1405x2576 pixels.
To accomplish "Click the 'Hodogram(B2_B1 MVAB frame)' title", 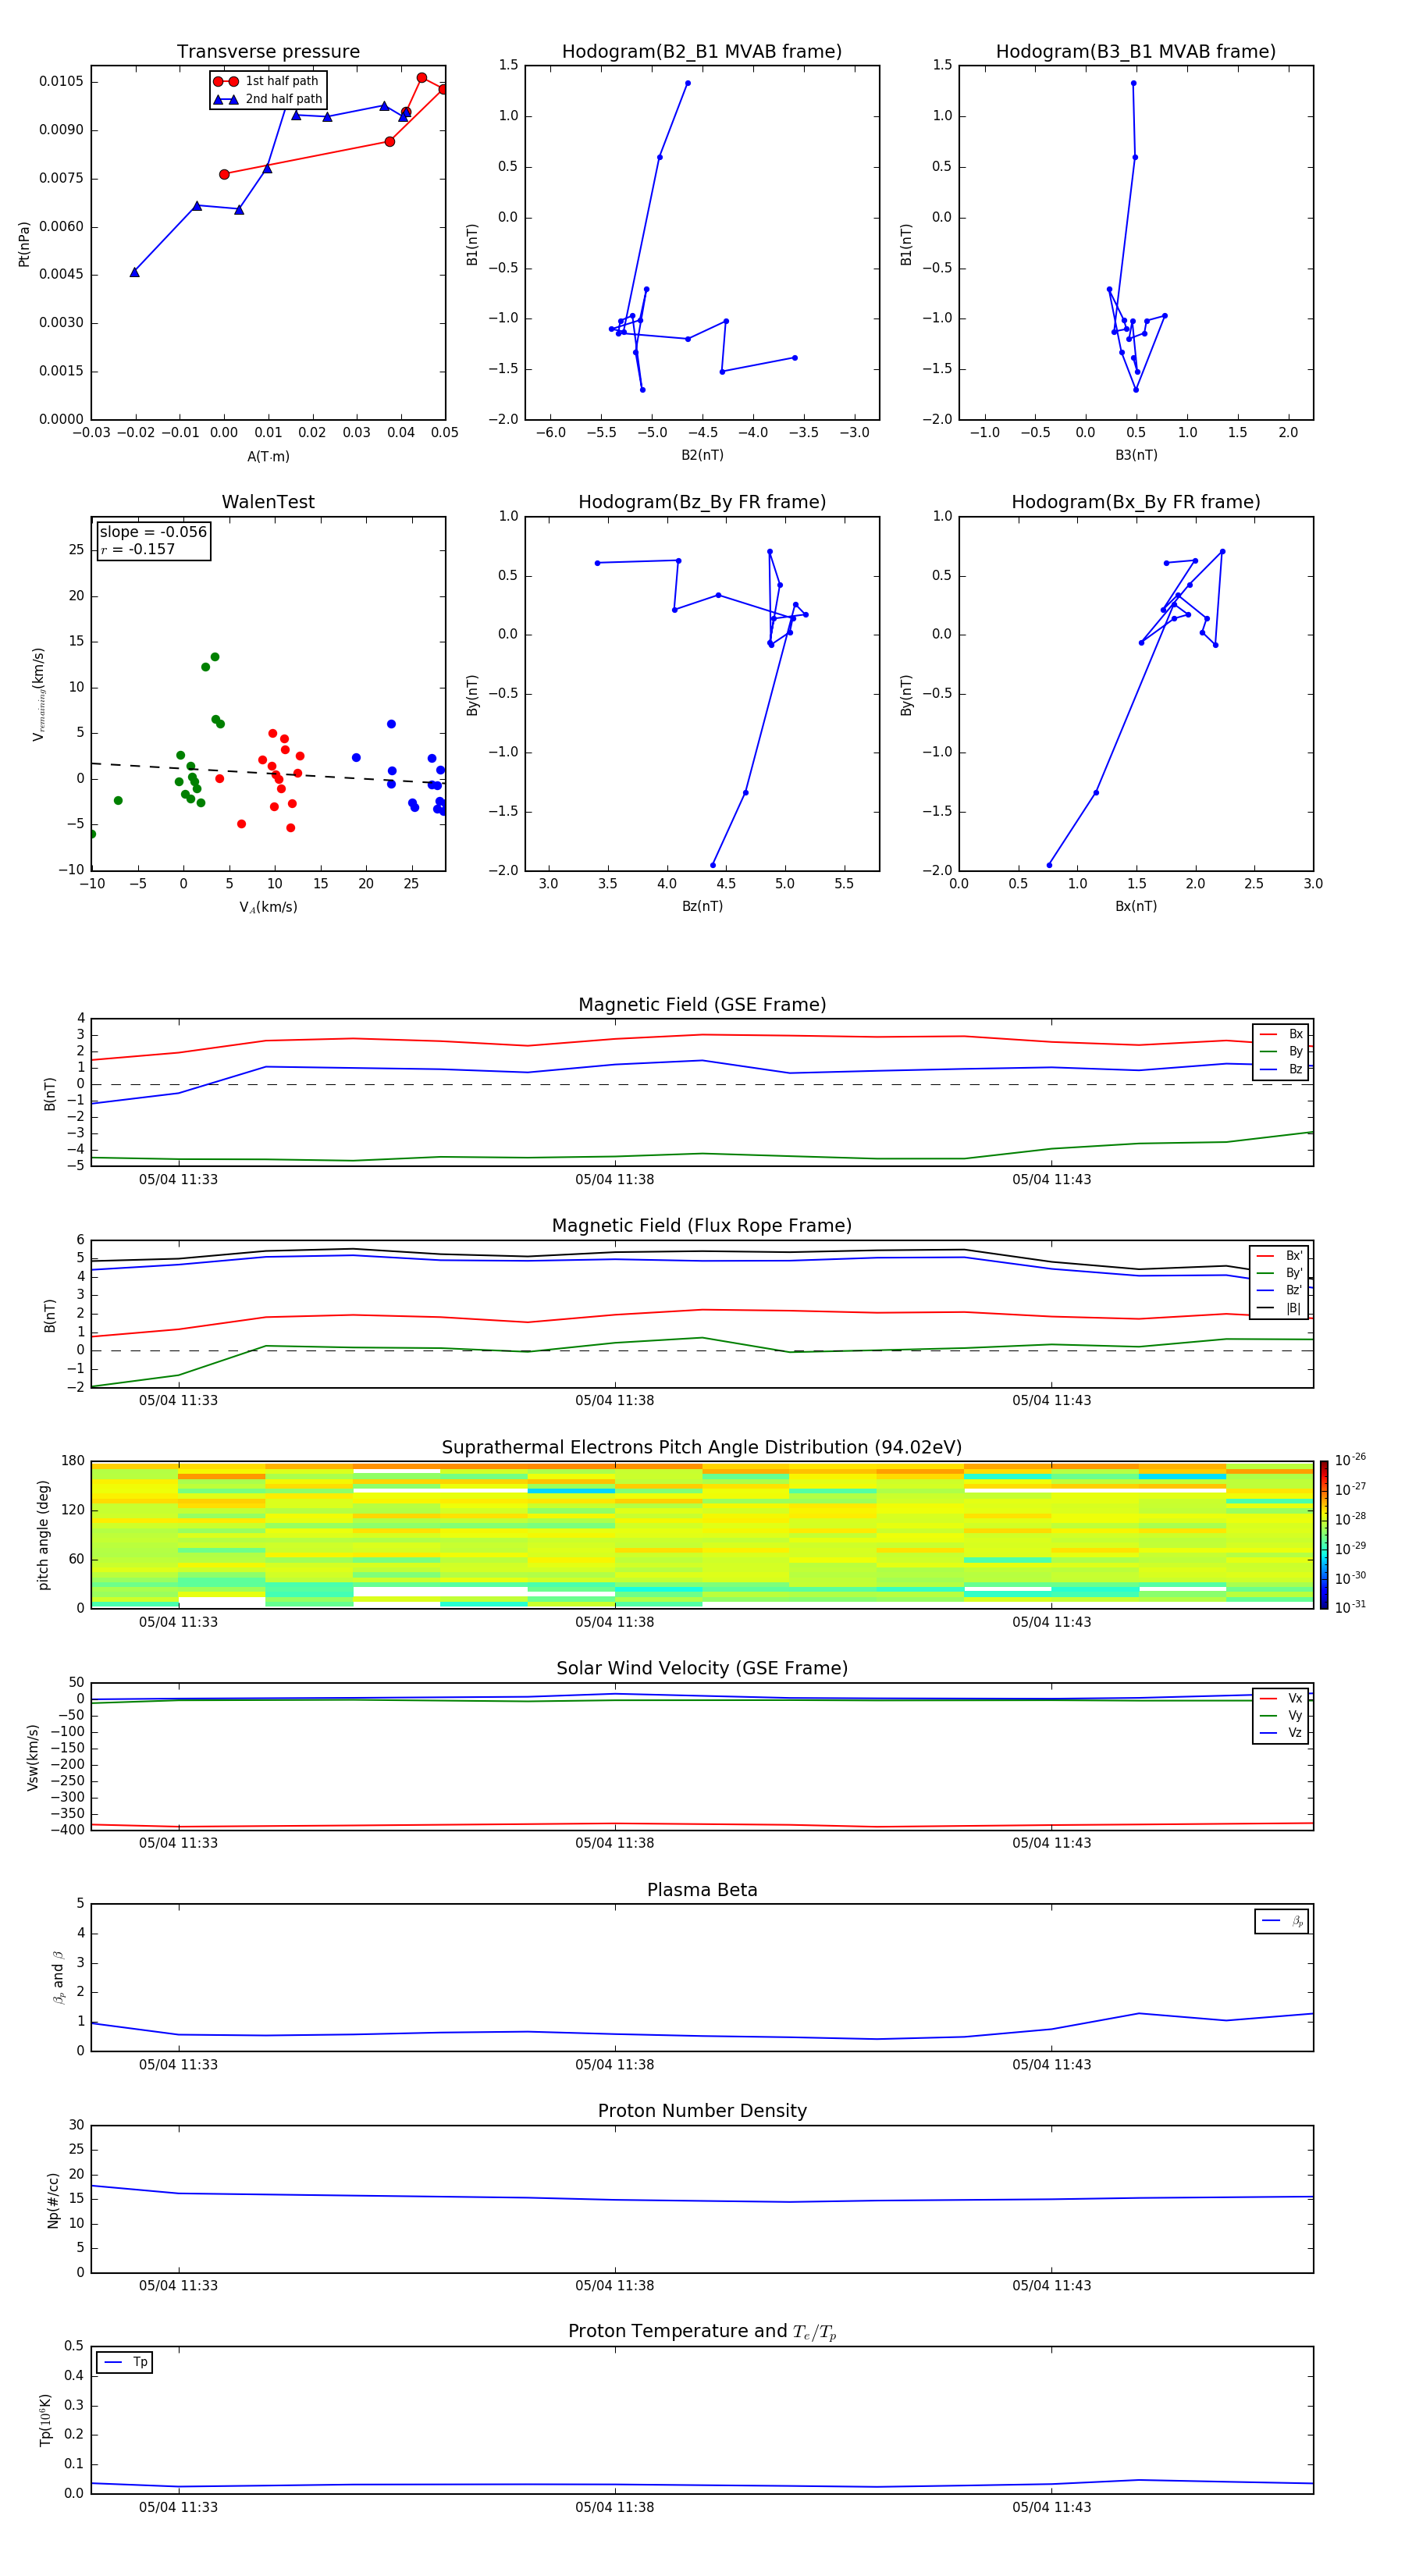I will coord(702,52).
